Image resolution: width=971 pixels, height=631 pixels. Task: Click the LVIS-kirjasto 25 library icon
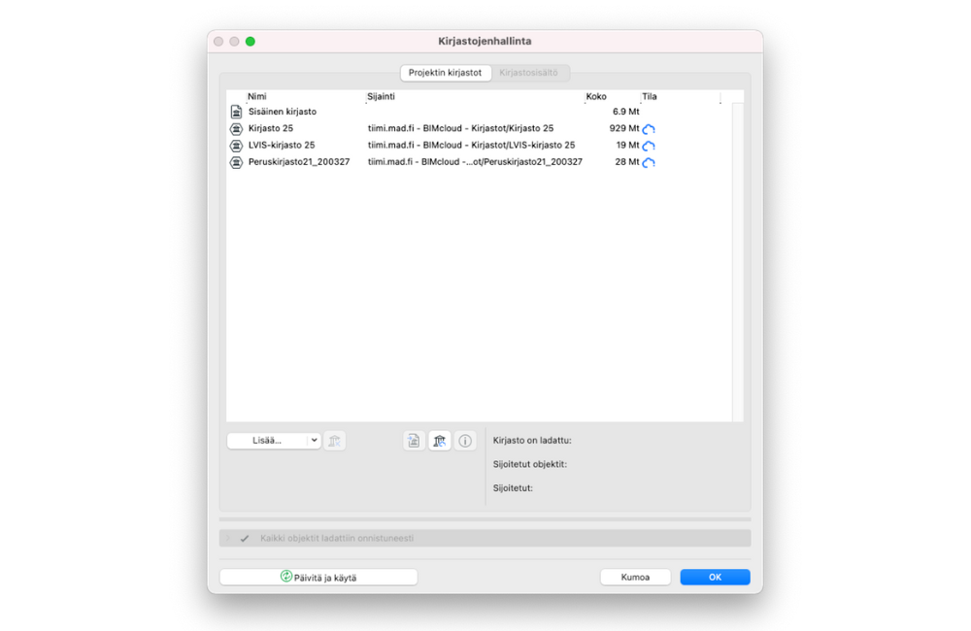(236, 146)
